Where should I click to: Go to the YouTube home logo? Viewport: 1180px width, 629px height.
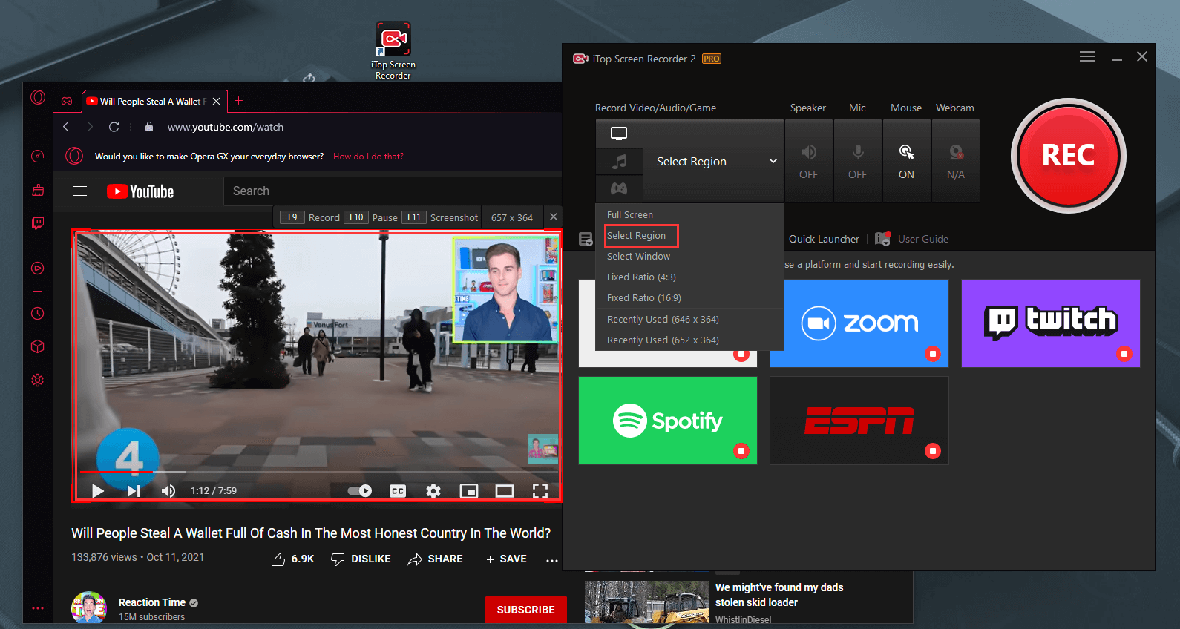pos(140,191)
